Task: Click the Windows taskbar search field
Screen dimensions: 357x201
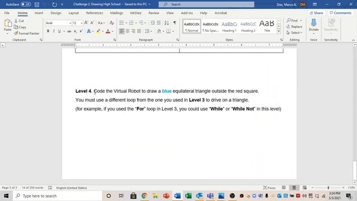Action: tap(57, 196)
